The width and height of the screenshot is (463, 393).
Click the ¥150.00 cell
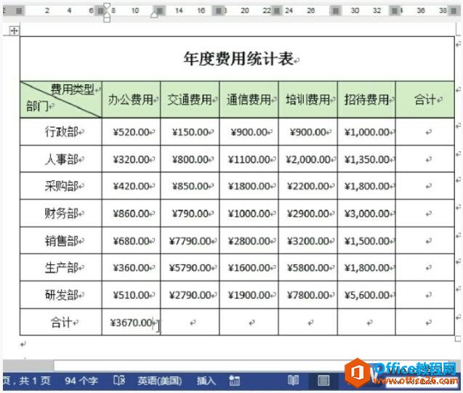click(x=190, y=132)
